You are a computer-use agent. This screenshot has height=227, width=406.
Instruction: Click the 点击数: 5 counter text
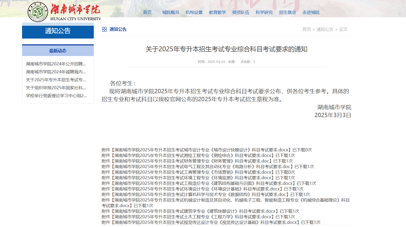pyautogui.click(x=248, y=62)
